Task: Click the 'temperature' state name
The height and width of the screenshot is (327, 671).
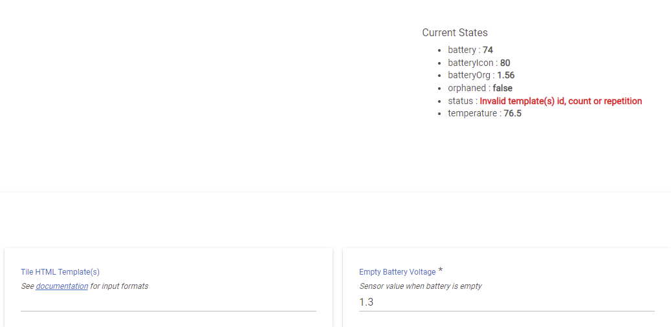Action: [x=472, y=113]
